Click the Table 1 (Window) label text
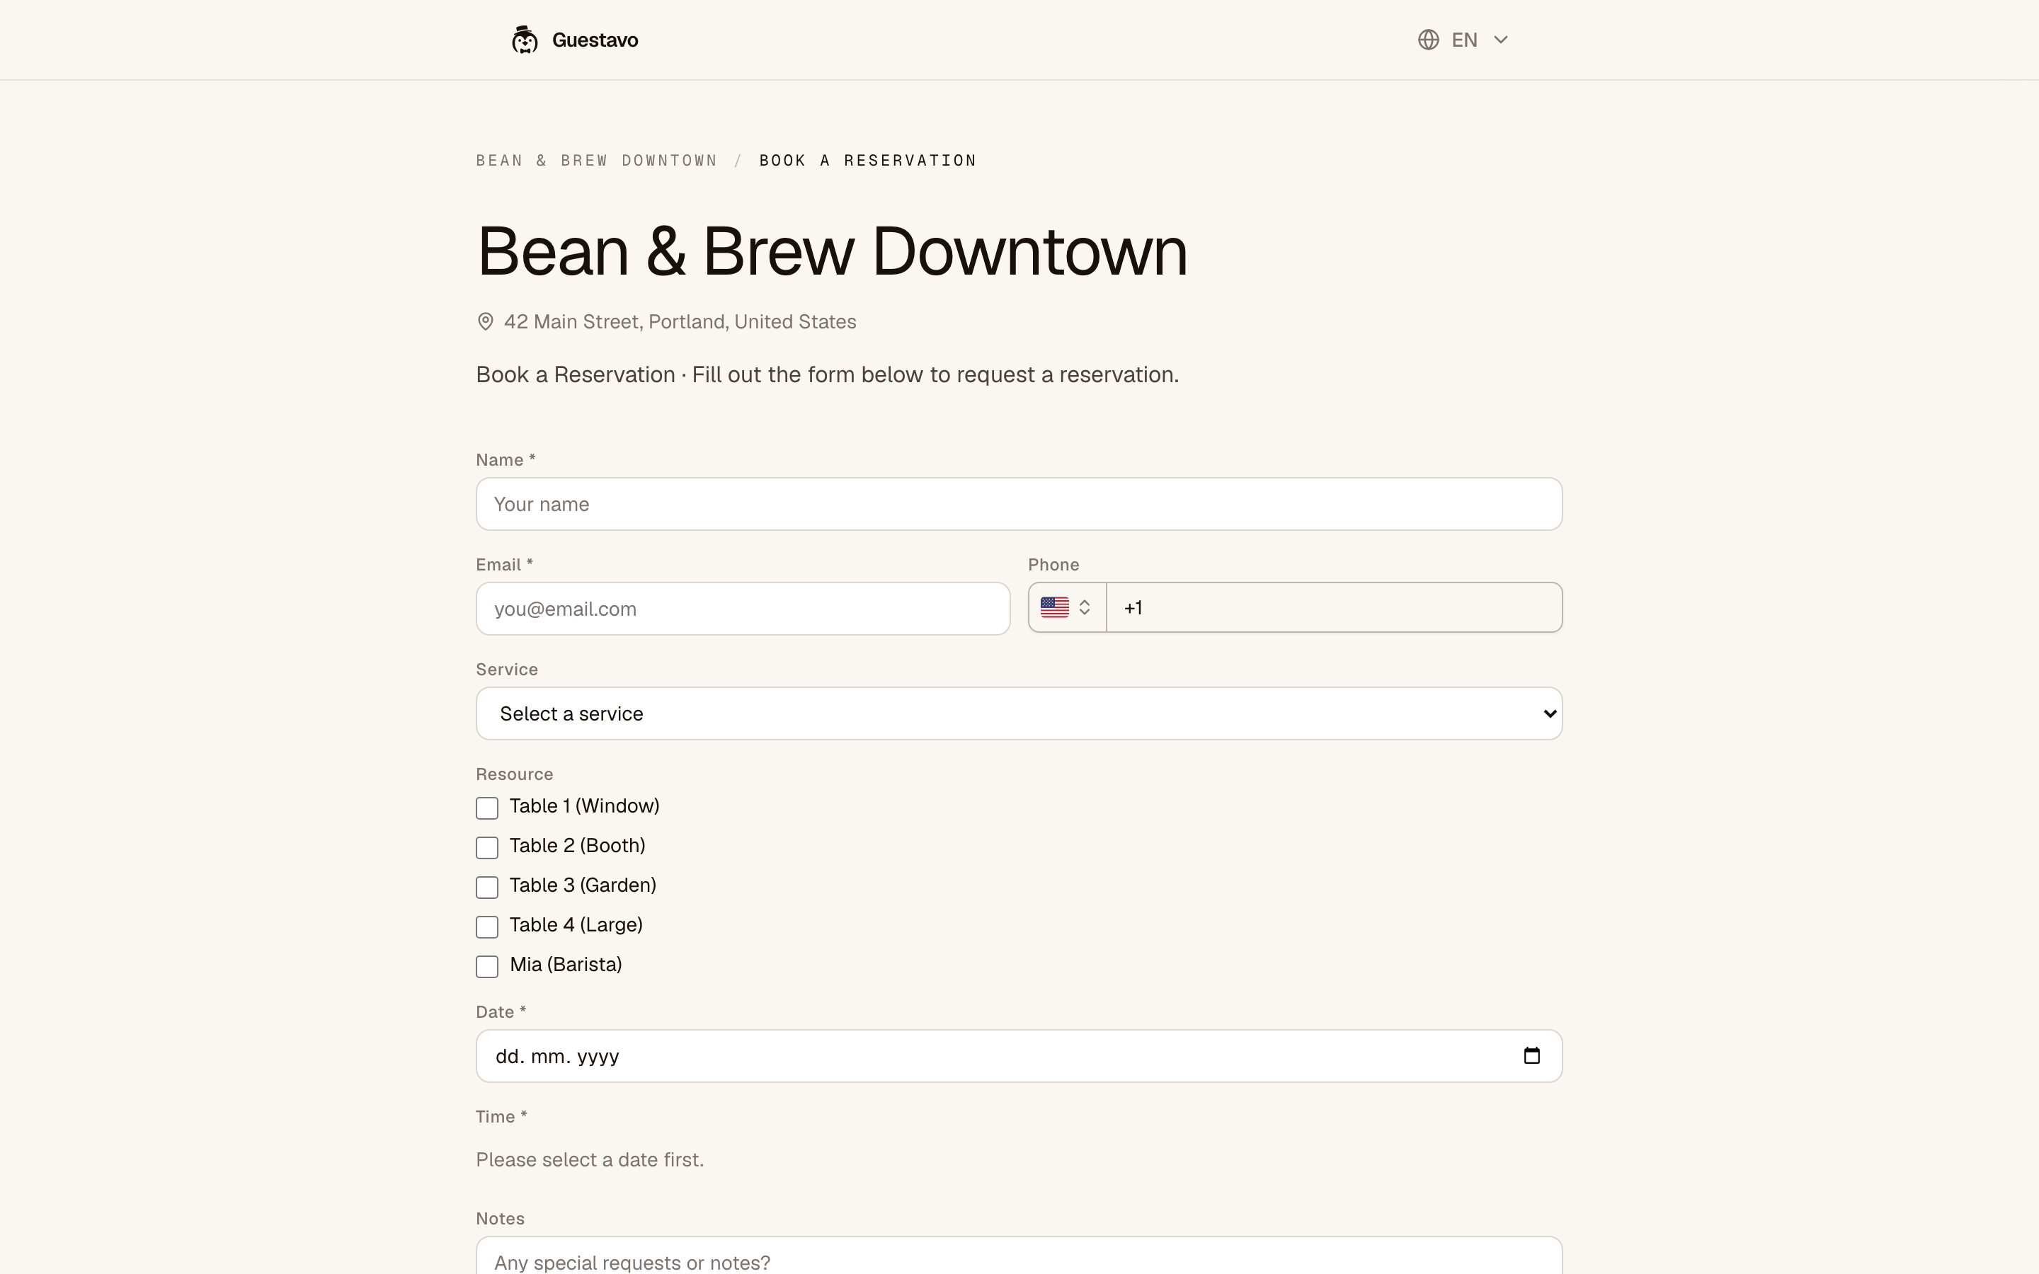The width and height of the screenshot is (2039, 1274). (585, 806)
